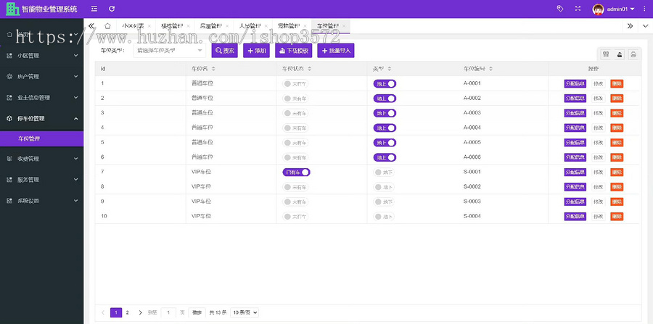Image resolution: width=653 pixels, height=324 pixels.
Task: Toggle sidebar collapse icon in header
Action: [x=94, y=9]
